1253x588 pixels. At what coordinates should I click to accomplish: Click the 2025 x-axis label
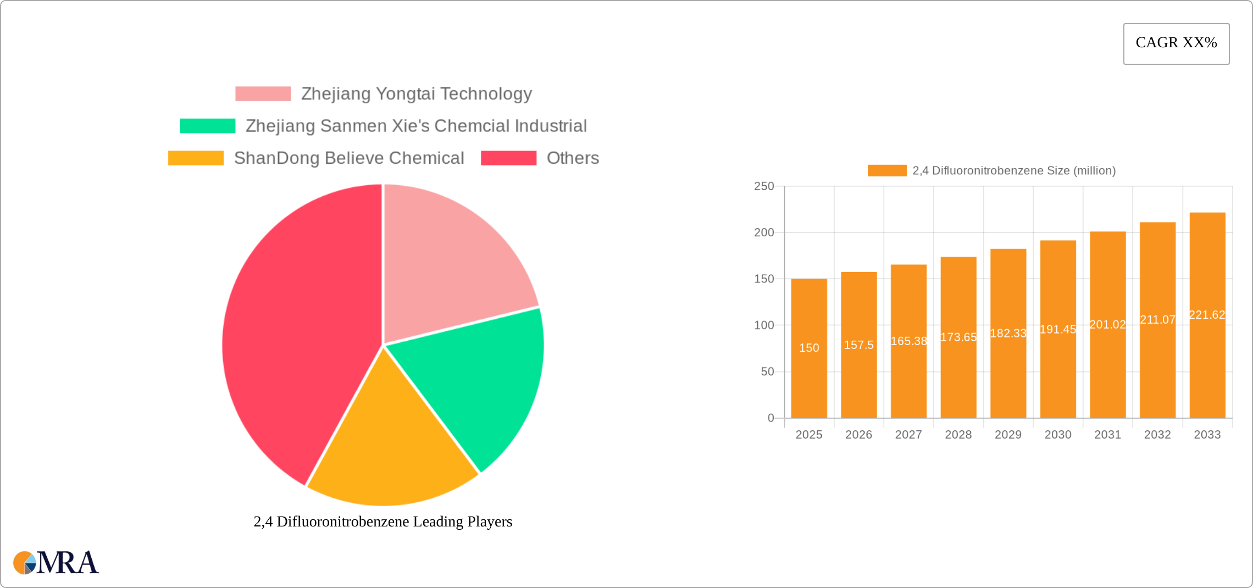point(809,435)
